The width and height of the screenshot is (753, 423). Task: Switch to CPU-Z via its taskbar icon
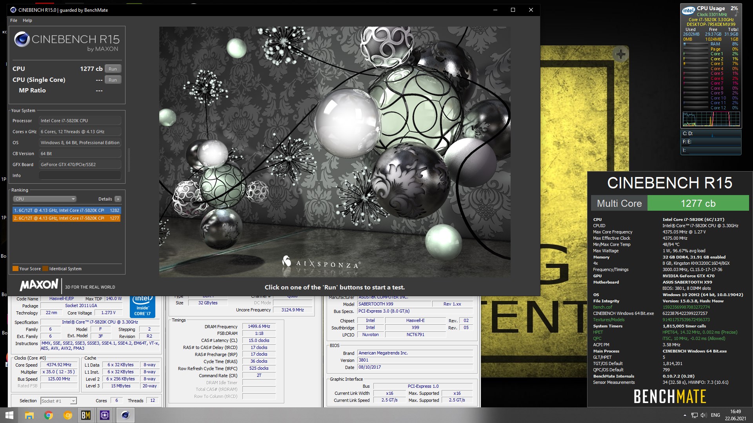[105, 415]
